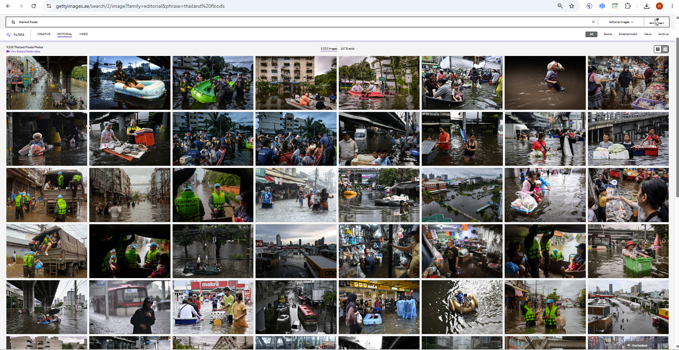Screen dimensions: 679x350
Task: Filter results by Sports
Action: point(608,34)
